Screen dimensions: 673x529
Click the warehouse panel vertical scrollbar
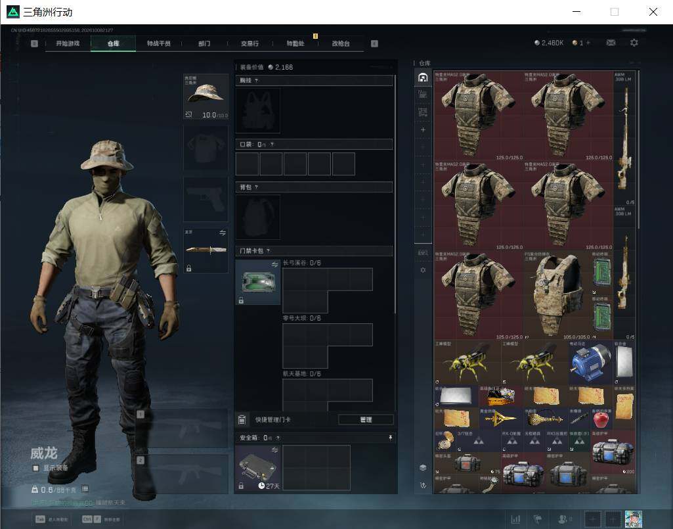point(639,150)
